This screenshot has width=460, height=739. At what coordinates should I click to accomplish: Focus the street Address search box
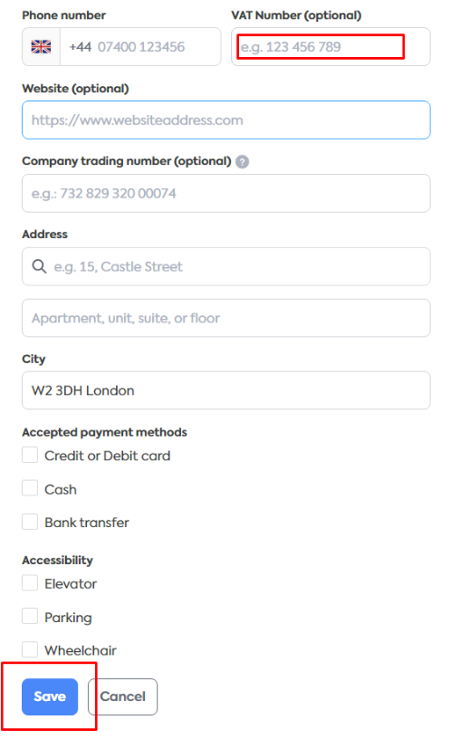(x=226, y=266)
